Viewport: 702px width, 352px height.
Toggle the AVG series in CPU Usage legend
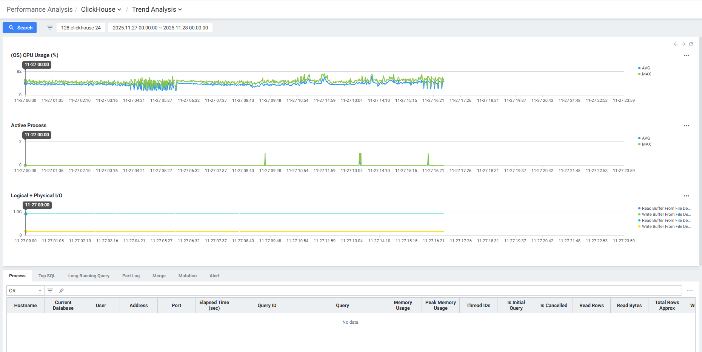(645, 68)
